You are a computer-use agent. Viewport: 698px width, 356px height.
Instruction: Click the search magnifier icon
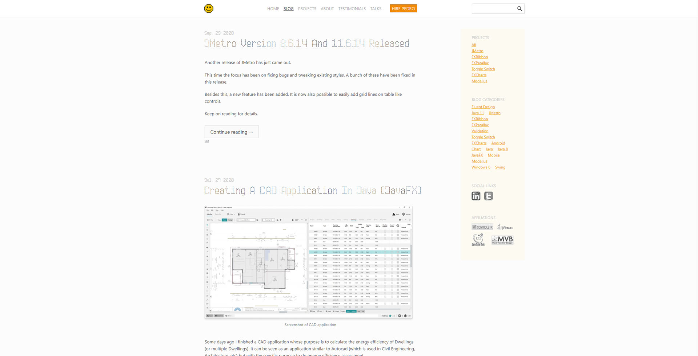pos(520,8)
